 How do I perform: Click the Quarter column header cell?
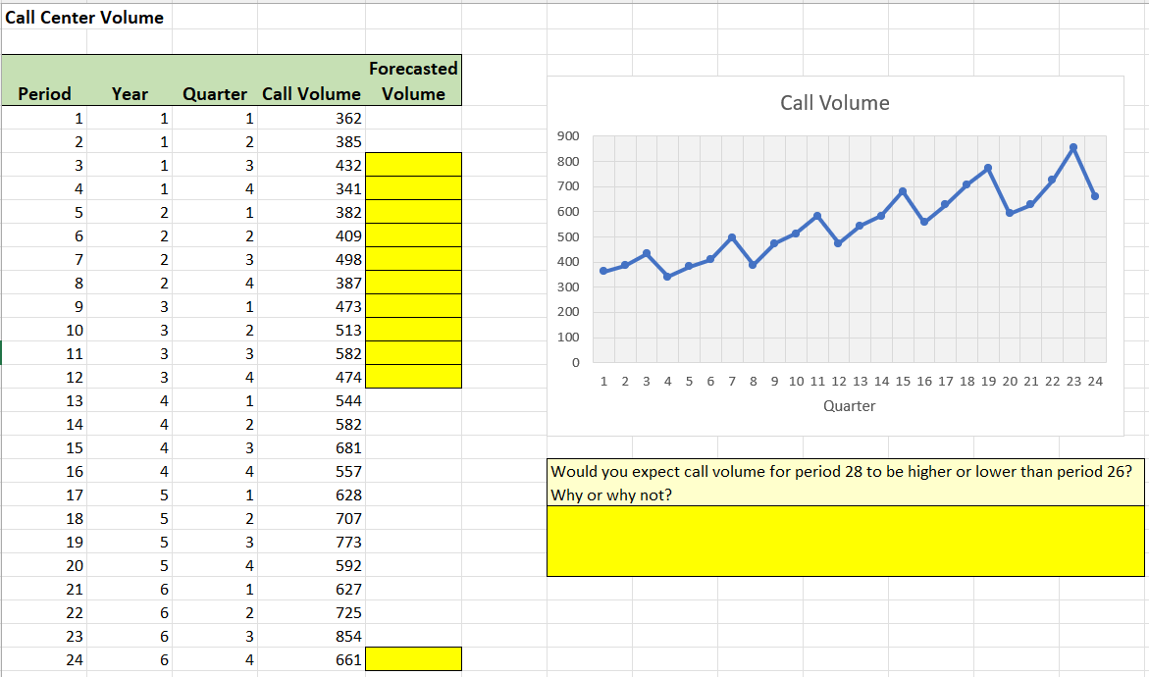214,94
